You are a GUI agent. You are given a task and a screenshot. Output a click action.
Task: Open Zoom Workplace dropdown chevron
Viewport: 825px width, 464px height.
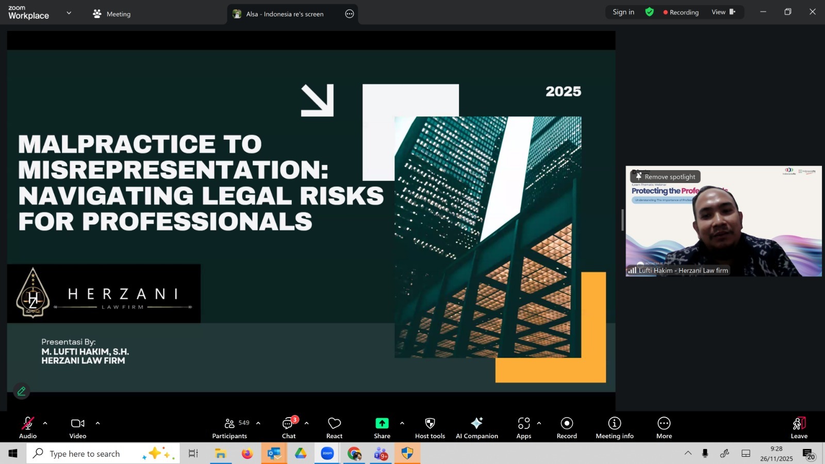tap(69, 13)
